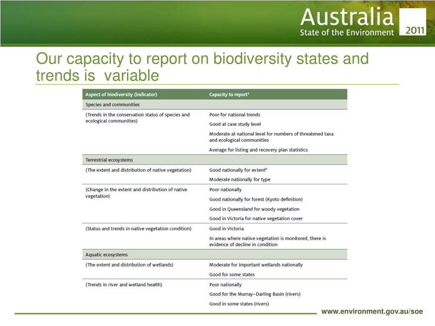The width and height of the screenshot is (435, 326).
Task: Click 'Moderate for important wetlands nationally'
Action: (x=256, y=265)
